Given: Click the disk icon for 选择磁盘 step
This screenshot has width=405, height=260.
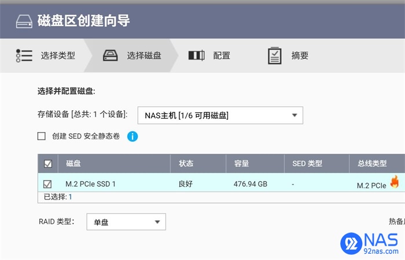Looking at the screenshot, I should (111, 55).
